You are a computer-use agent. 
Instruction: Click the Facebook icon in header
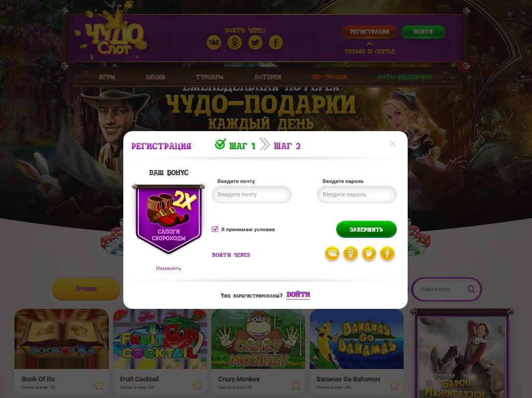coord(276,42)
